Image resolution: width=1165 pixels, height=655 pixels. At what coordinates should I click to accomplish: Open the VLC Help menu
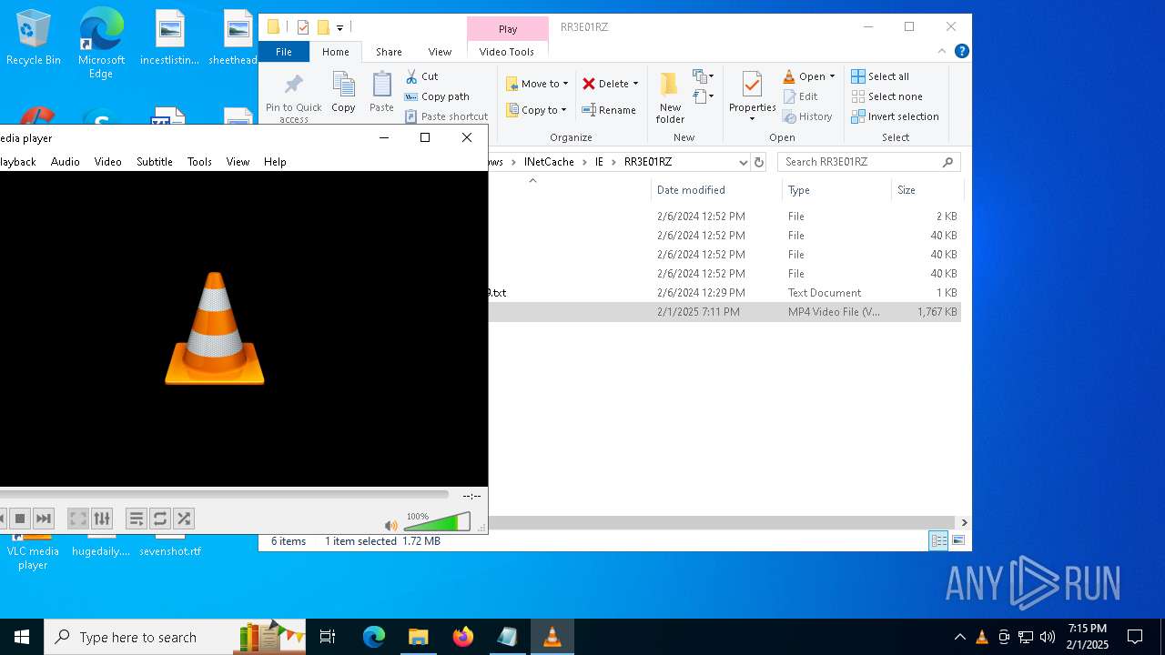(x=275, y=161)
